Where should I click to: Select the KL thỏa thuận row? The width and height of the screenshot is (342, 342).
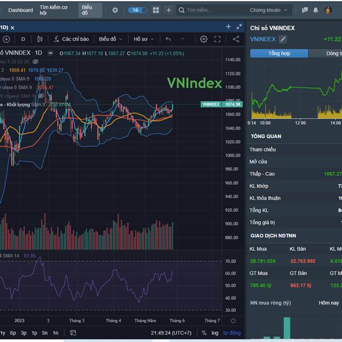point(295,198)
